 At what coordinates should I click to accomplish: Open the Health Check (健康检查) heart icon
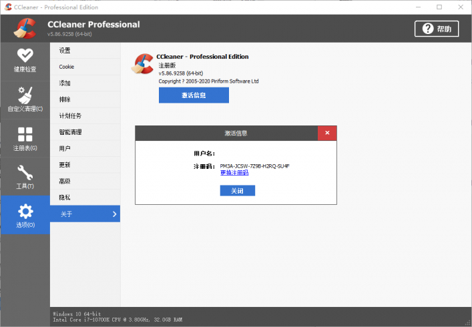(25, 55)
